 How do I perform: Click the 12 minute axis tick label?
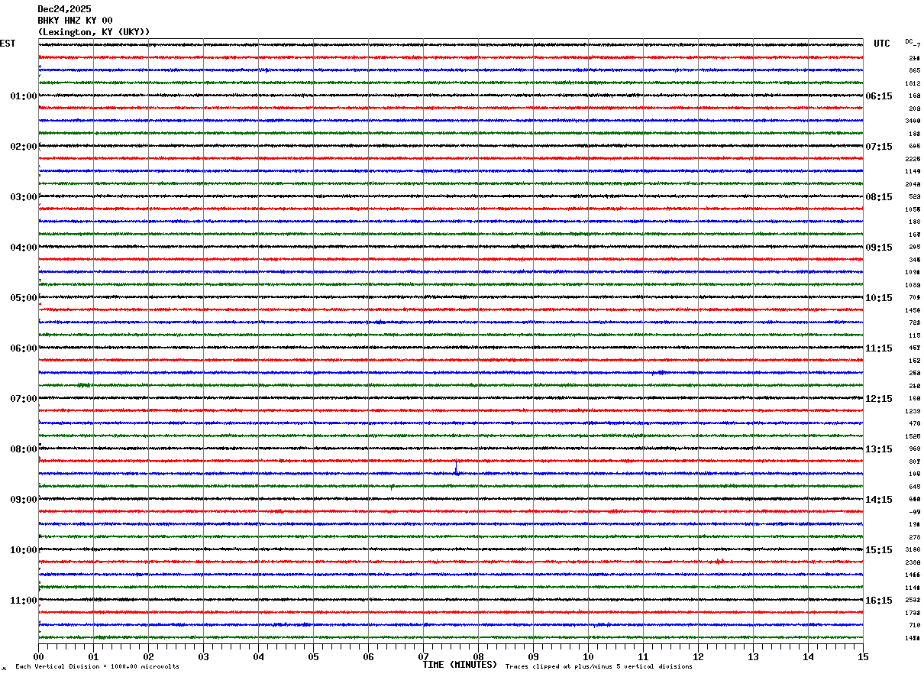click(698, 656)
